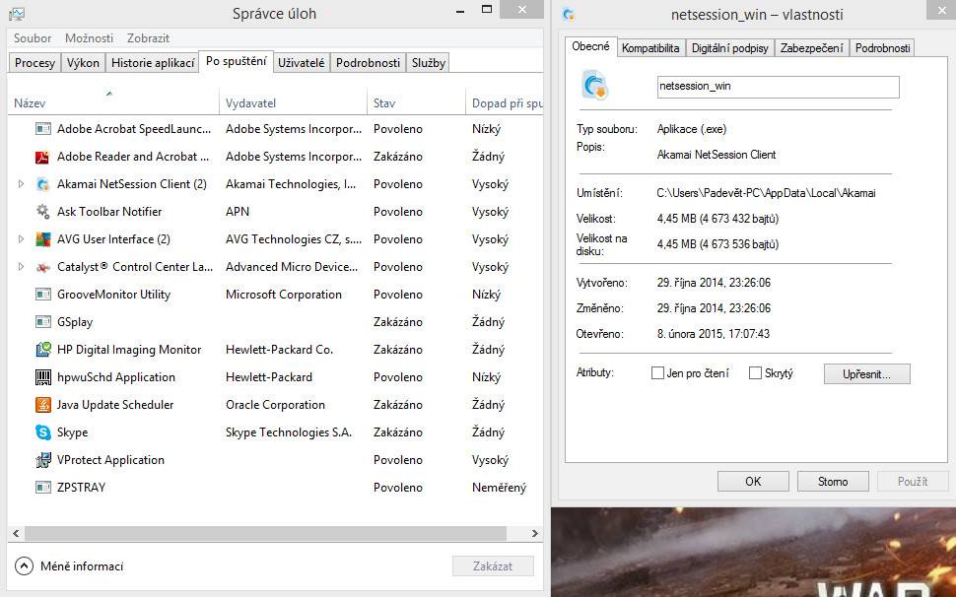Sort the list by Vydavatel column
Screen dimensions: 956x597
[294, 102]
